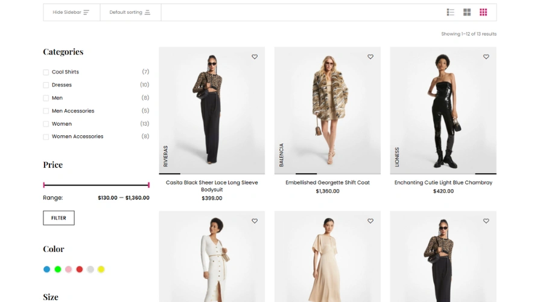The height and width of the screenshot is (302, 543).
Task: Click the $420.00 chambray price
Action: tap(443, 191)
